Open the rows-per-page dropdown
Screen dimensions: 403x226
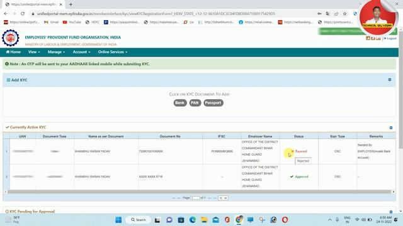223,198
